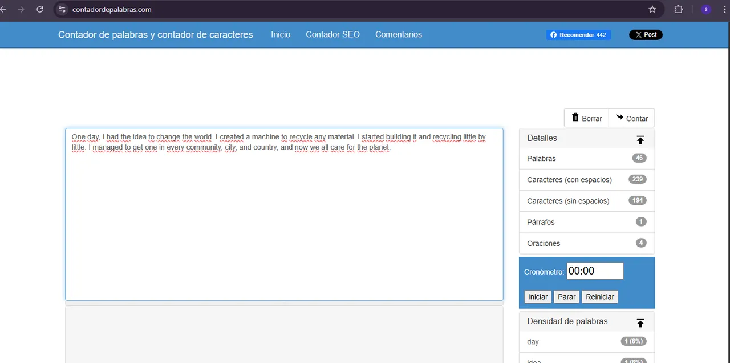
Task: Reload the page with the browser refresh icon
Action: (x=40, y=9)
